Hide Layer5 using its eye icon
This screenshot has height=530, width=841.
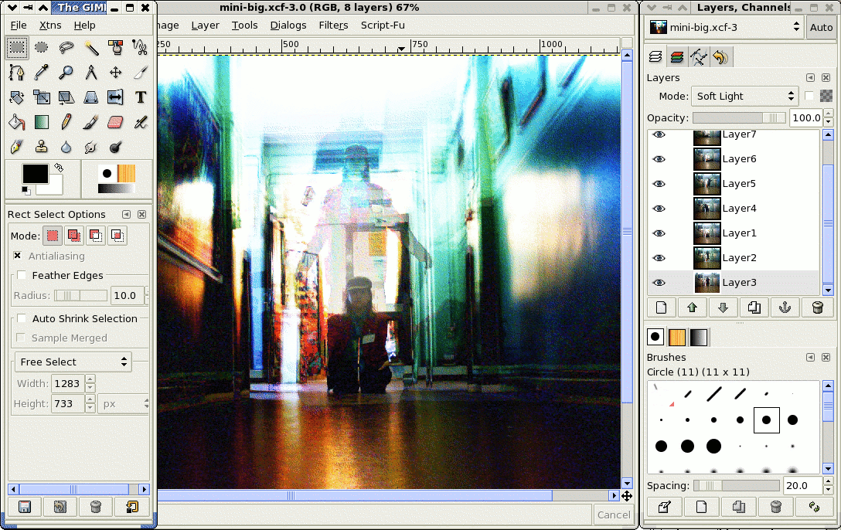659,184
